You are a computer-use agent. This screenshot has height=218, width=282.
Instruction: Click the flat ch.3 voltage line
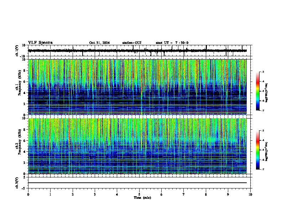(x=137, y=183)
